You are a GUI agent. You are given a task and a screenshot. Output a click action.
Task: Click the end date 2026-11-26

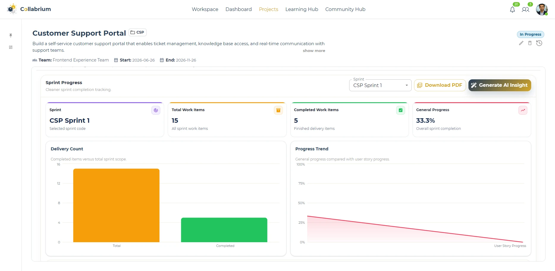click(186, 60)
